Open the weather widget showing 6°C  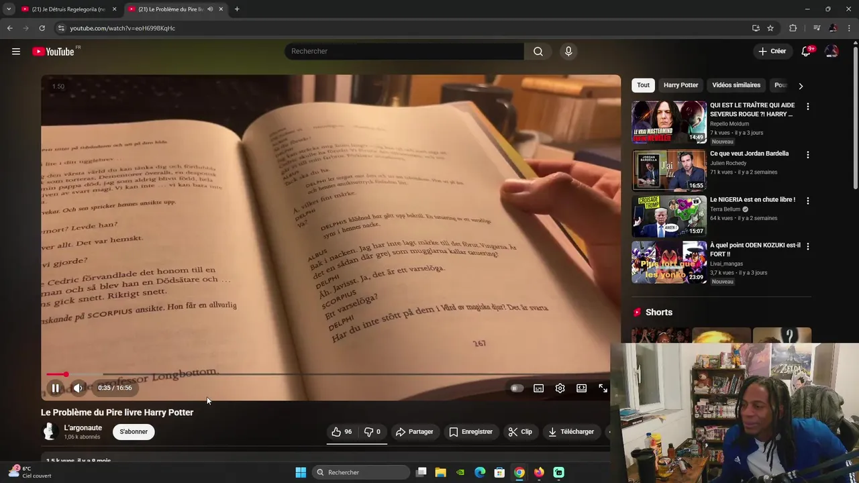[30, 472]
